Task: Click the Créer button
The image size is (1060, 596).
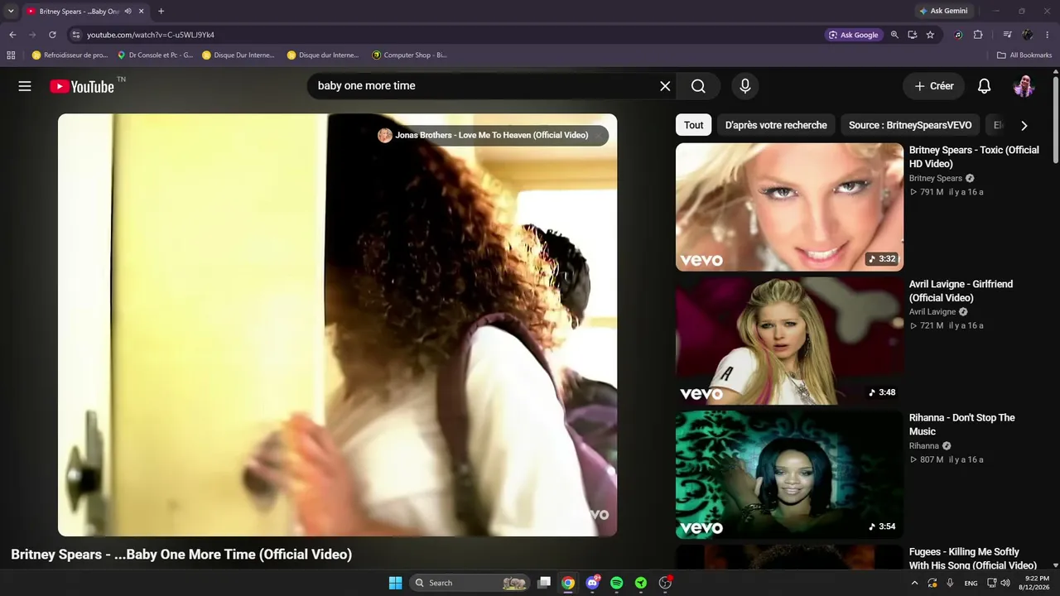Action: (933, 86)
